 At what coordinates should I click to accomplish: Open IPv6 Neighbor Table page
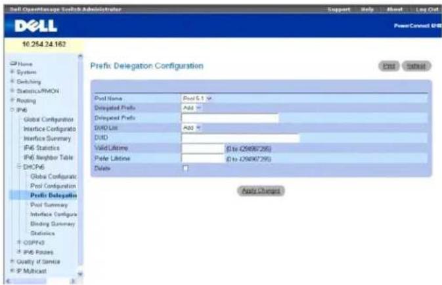pyautogui.click(x=48, y=158)
